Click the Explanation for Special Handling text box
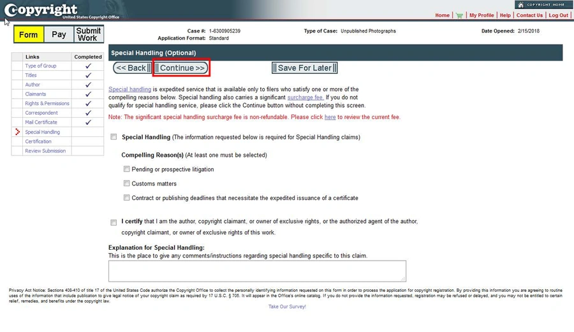574x332 pixels. point(257,271)
